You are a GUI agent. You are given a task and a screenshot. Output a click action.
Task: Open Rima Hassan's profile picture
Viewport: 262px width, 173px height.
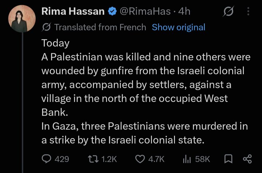pos(22,19)
